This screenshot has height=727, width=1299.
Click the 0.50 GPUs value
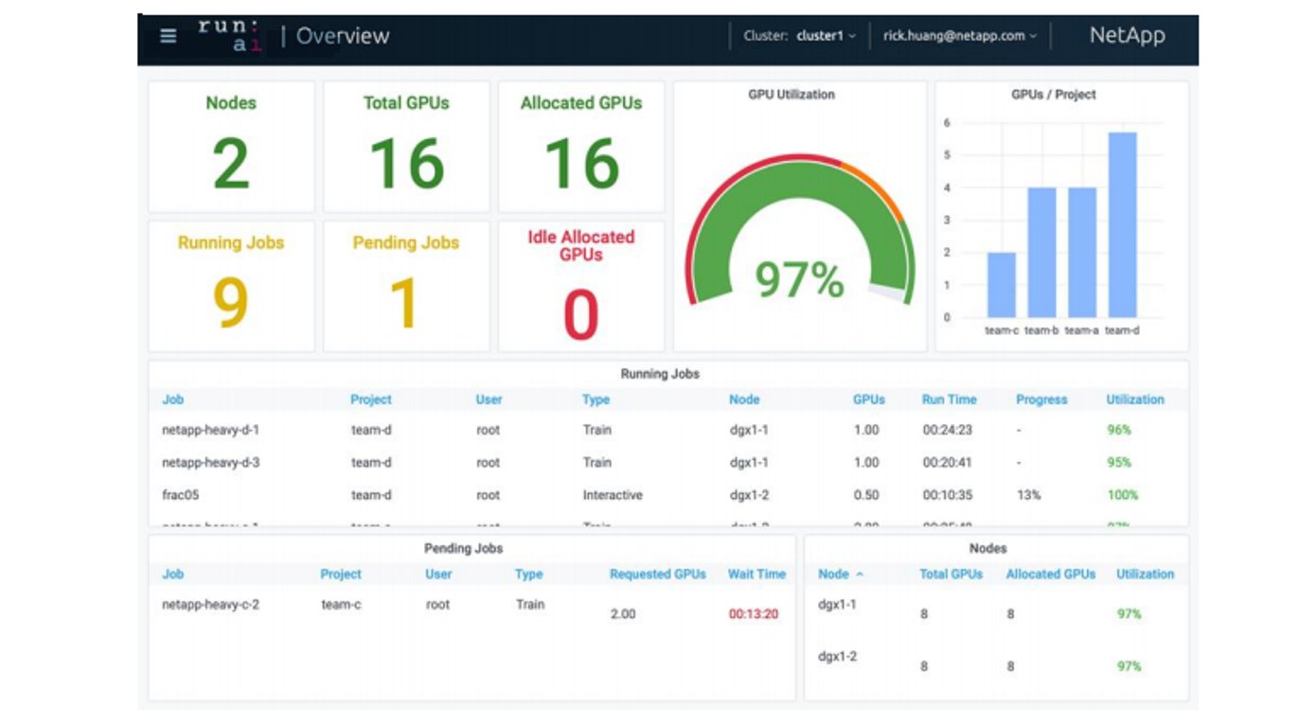[x=866, y=495]
